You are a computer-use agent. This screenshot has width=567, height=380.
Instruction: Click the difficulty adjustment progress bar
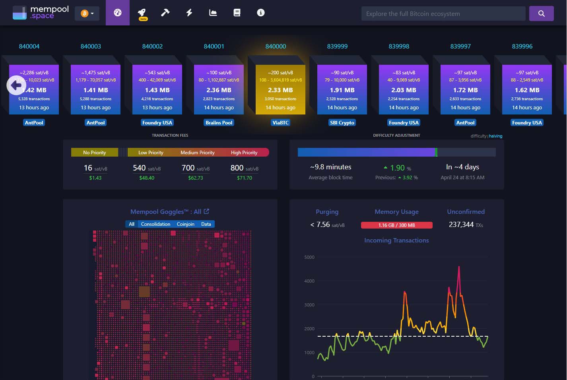(x=396, y=152)
